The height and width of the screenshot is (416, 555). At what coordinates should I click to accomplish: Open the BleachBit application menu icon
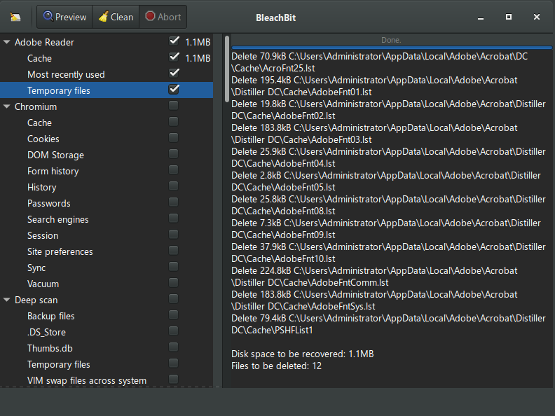point(15,17)
